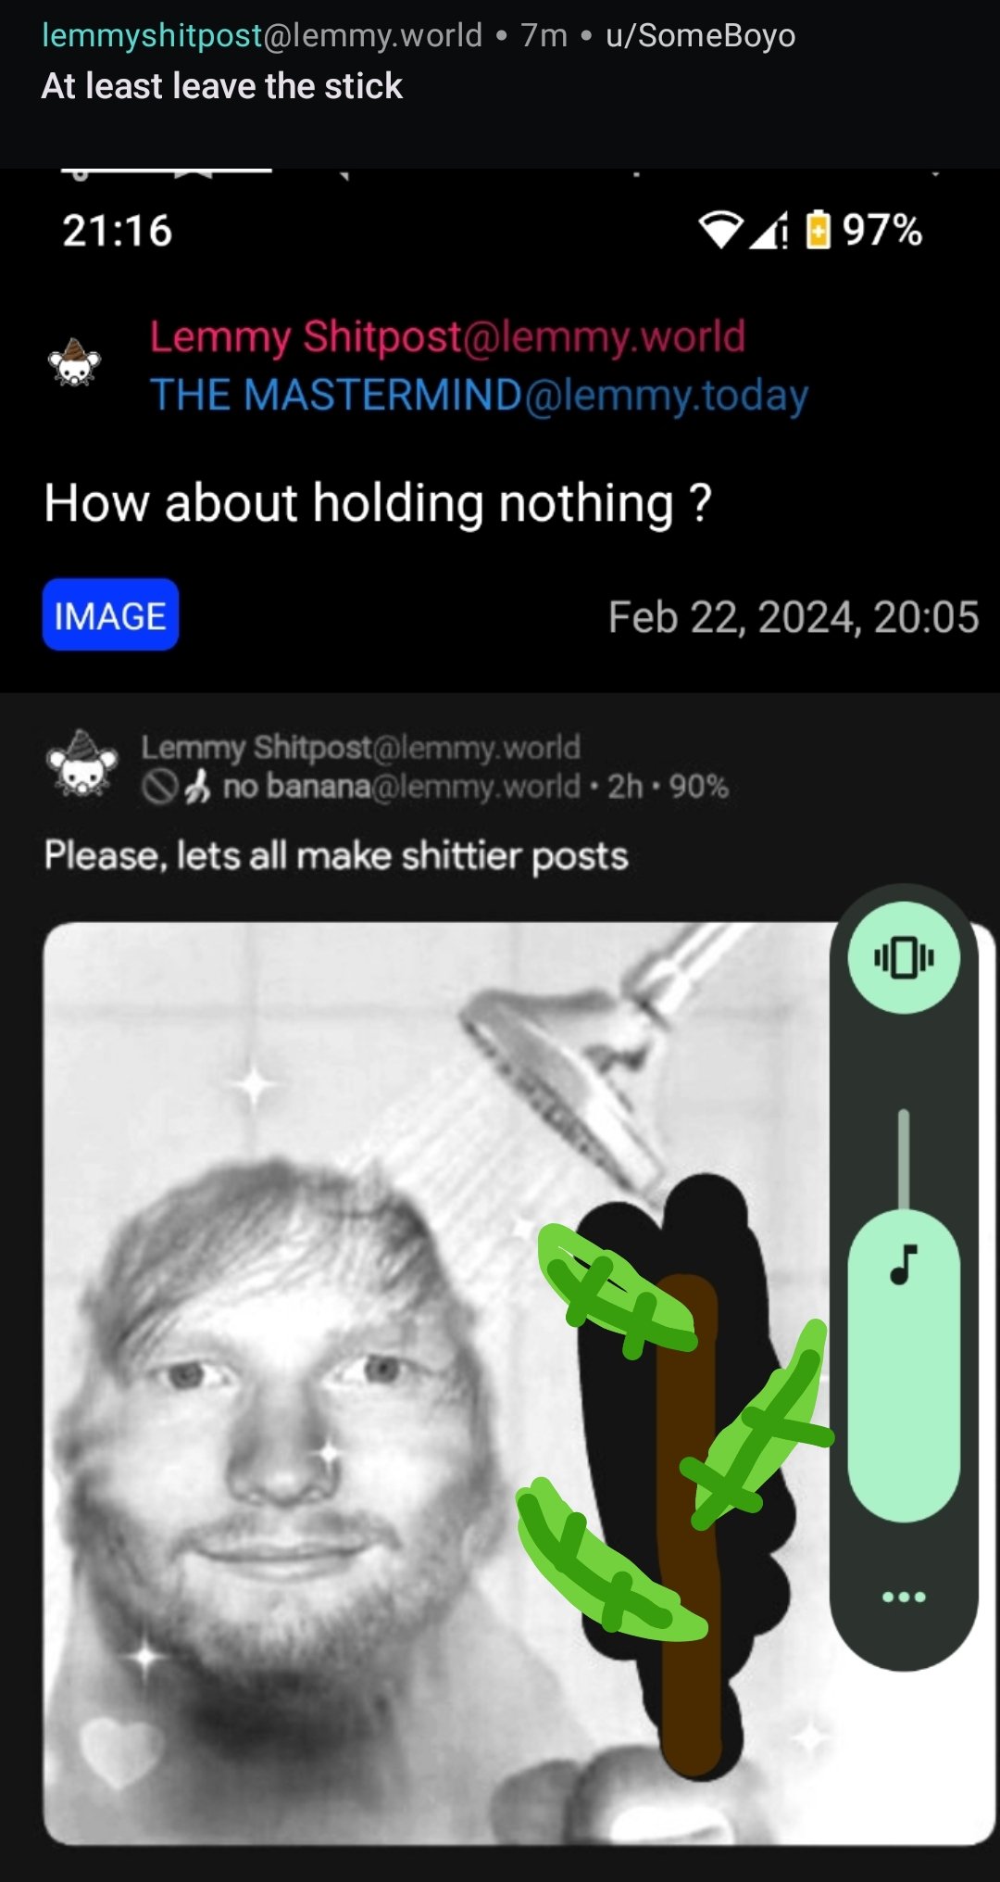
Task: Open THE MASTERMIND@lemmy.today profile
Action: point(480,395)
